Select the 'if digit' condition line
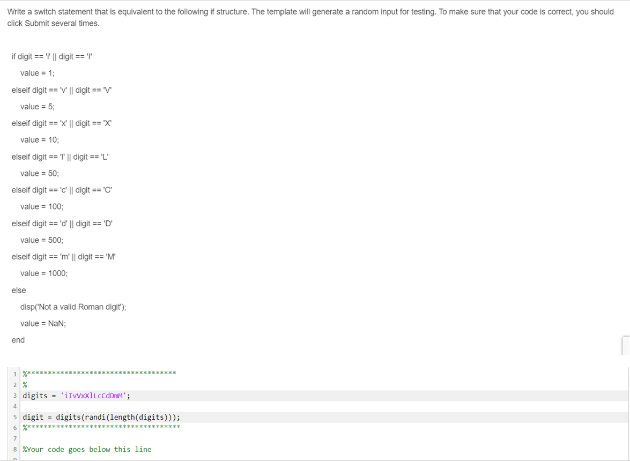The image size is (630, 461). [x=52, y=56]
